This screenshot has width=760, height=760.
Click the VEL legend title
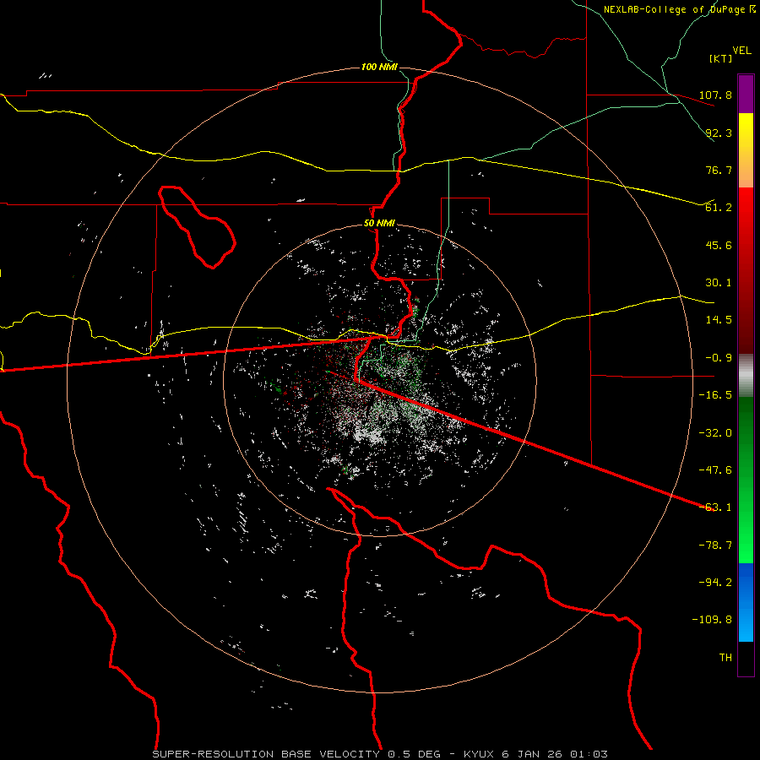(x=741, y=51)
